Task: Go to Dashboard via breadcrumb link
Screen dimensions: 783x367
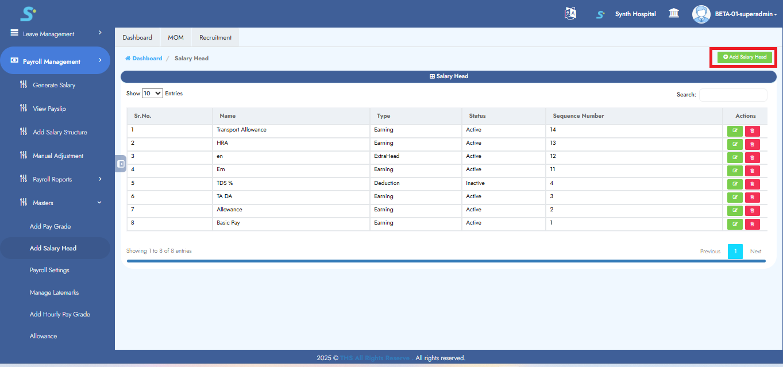Action: (146, 59)
